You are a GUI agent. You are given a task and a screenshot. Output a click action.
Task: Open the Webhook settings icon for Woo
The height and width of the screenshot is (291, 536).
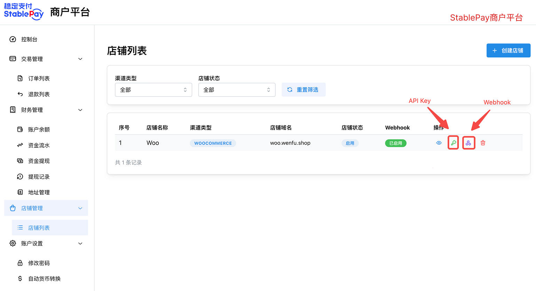pos(468,143)
